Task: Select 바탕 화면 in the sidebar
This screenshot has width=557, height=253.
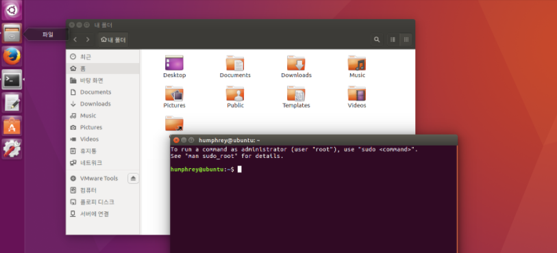Action: point(103,81)
